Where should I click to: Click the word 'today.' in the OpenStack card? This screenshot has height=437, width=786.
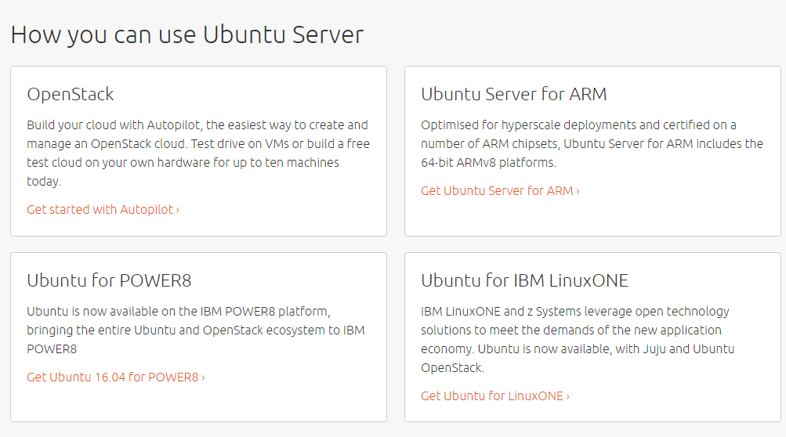43,182
